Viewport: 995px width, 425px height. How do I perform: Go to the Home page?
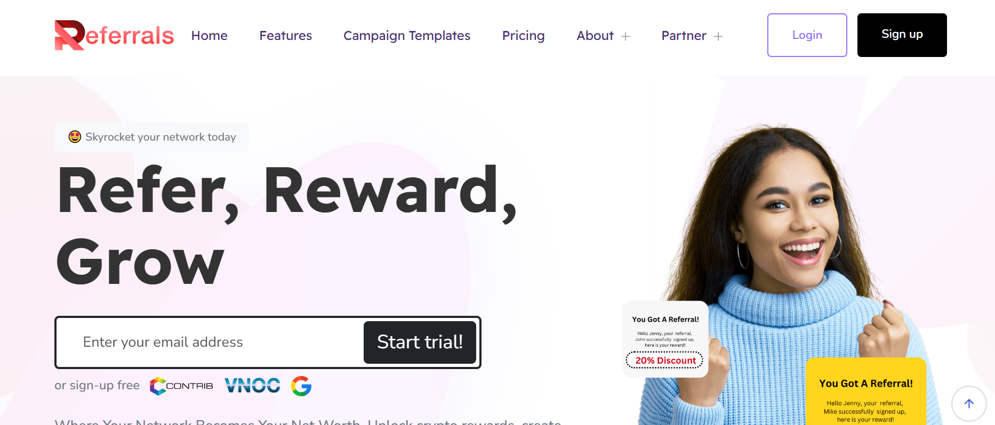point(210,36)
